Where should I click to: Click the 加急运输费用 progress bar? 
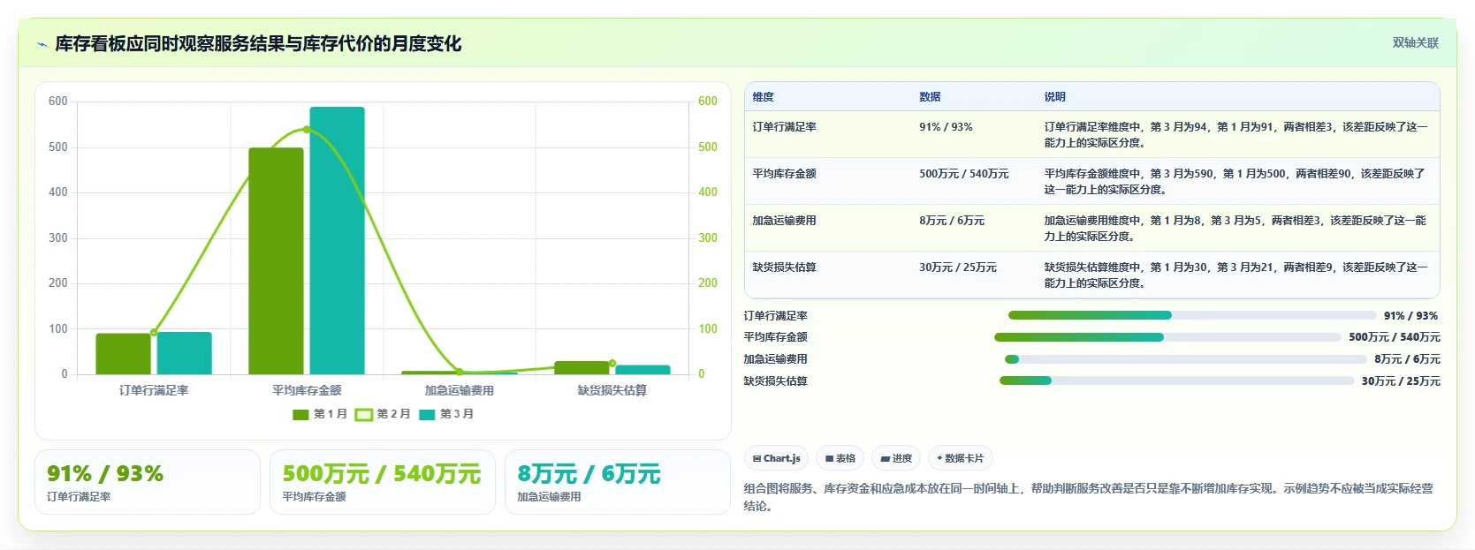pyautogui.click(x=1185, y=359)
